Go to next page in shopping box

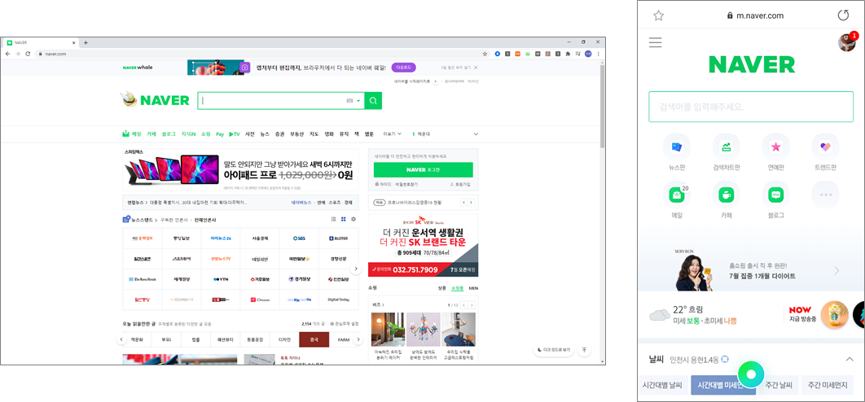click(x=472, y=305)
